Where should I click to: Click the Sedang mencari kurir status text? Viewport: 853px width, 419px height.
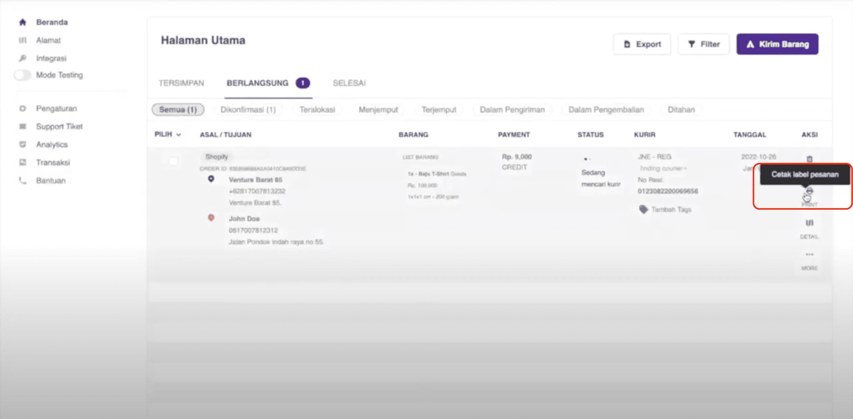[601, 178]
